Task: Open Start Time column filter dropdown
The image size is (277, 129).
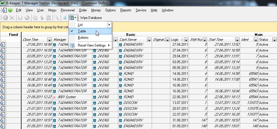Action: [x=237, y=40]
